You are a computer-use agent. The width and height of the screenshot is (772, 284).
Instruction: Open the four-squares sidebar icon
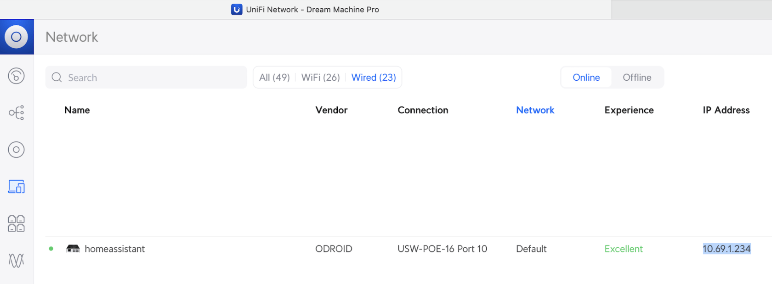click(17, 223)
